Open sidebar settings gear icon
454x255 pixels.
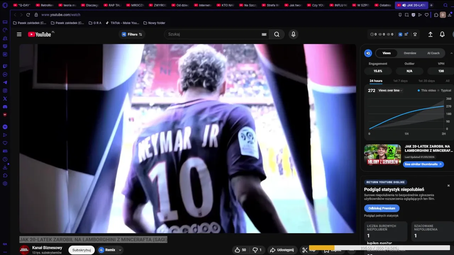click(5, 183)
